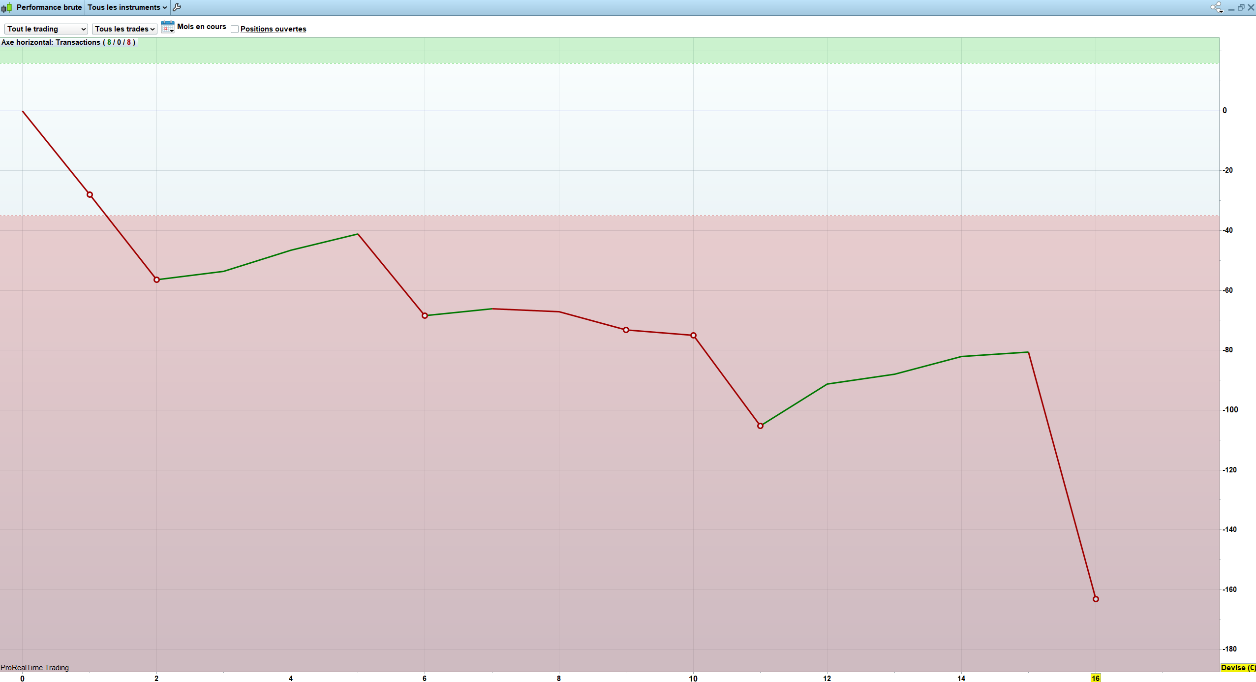Restore down the Performance brute window
This screenshot has width=1256, height=682.
pos(1241,7)
